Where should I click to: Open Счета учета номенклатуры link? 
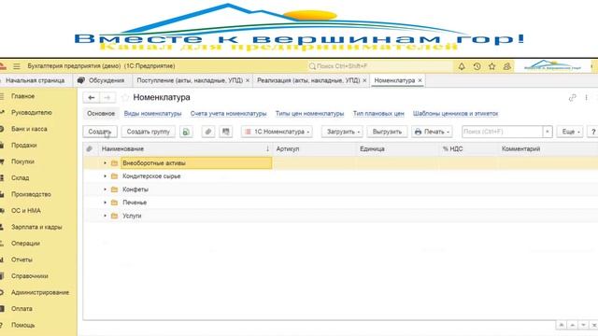pyautogui.click(x=228, y=114)
